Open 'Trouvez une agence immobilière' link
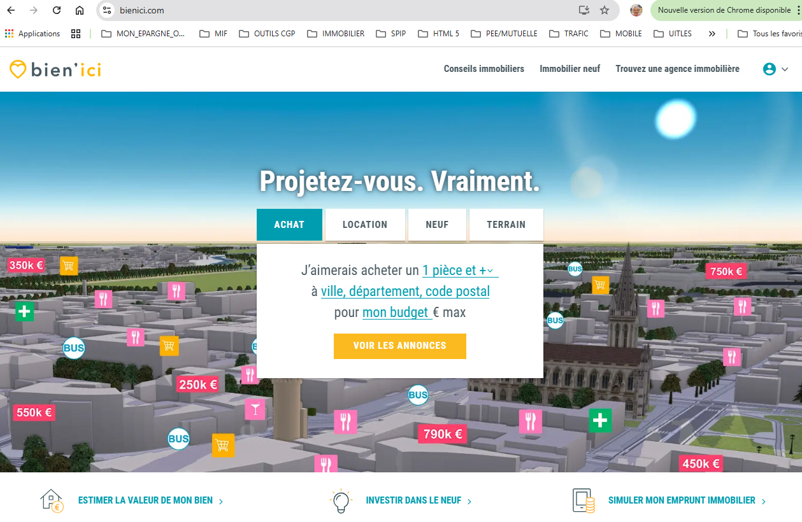The image size is (802, 522). point(677,69)
